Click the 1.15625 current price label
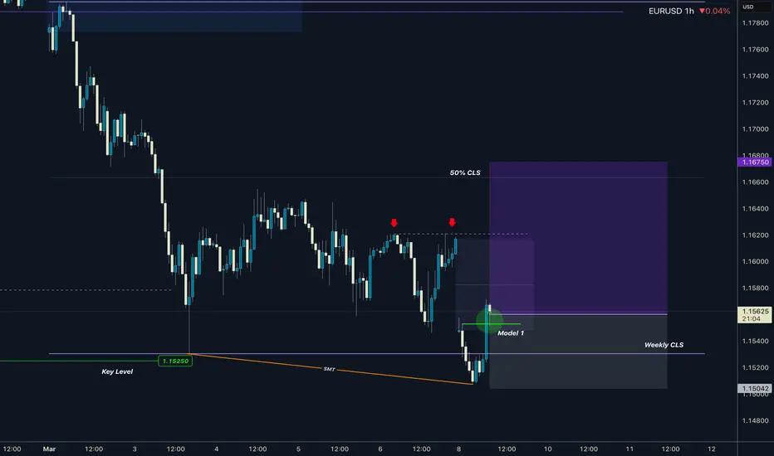Image resolution: width=774 pixels, height=456 pixels. [x=755, y=314]
